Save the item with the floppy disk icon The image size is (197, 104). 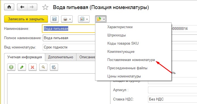(x=55, y=19)
